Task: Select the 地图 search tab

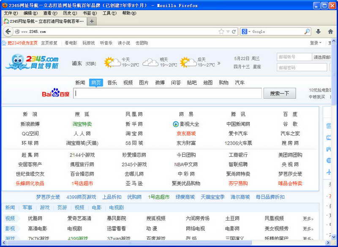Action: (208, 83)
